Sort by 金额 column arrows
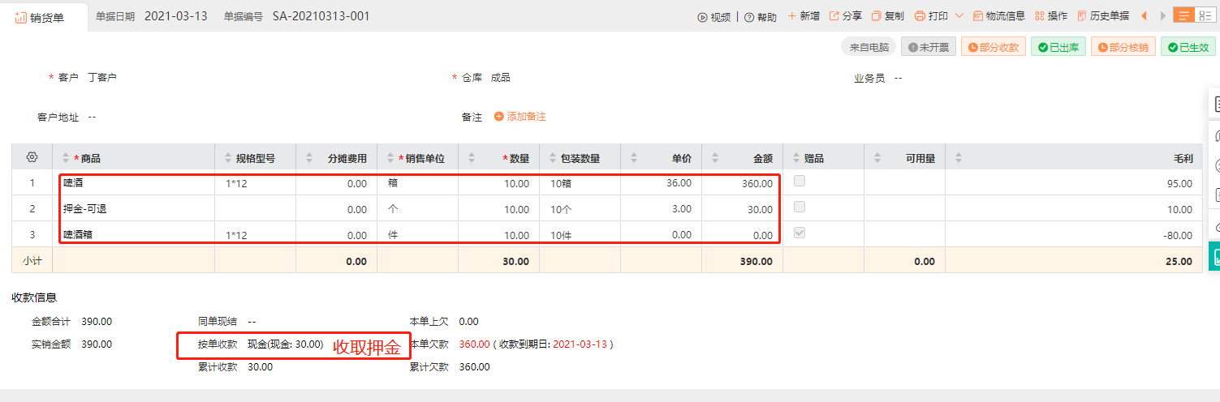 click(714, 157)
